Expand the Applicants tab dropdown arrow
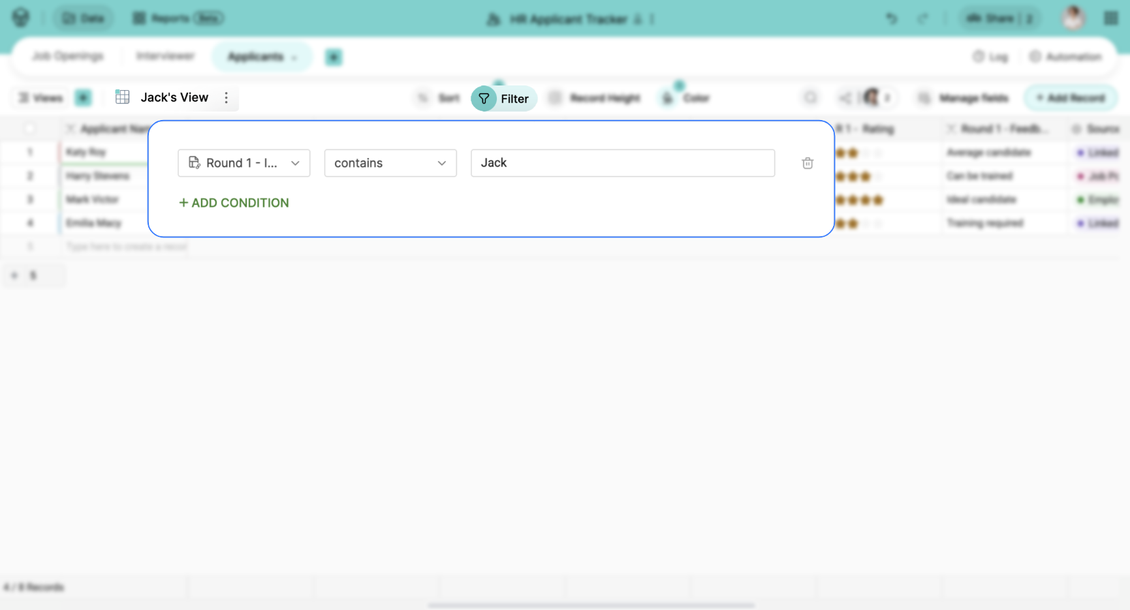This screenshot has height=610, width=1130. tap(294, 57)
